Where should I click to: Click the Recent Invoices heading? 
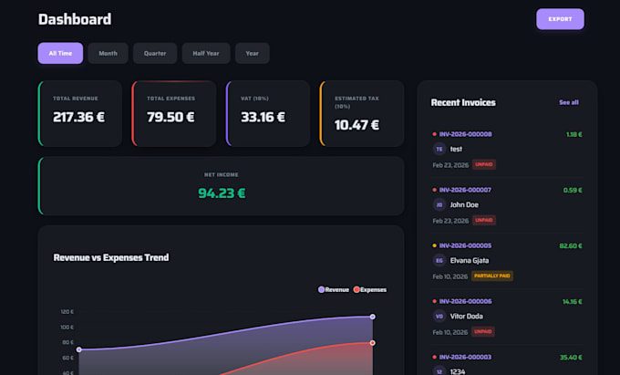[x=463, y=102]
